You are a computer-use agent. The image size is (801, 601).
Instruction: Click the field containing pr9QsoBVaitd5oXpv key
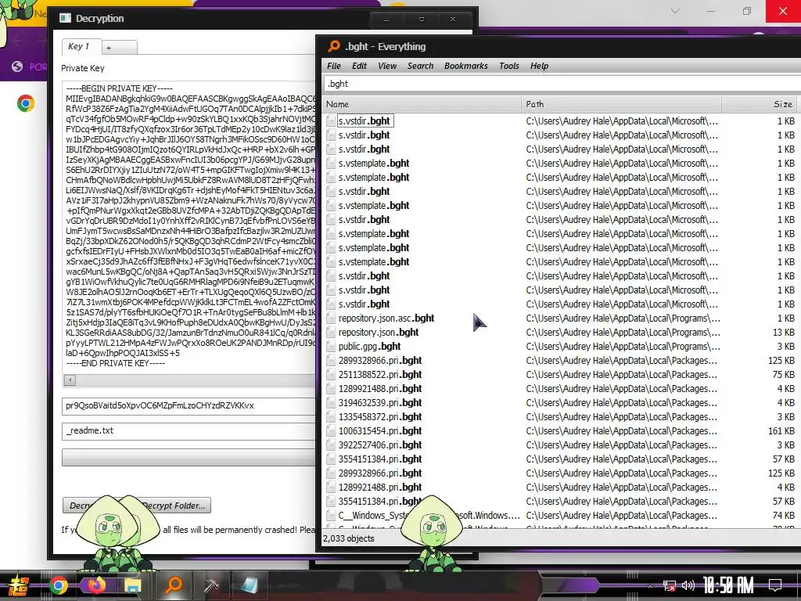(x=189, y=406)
